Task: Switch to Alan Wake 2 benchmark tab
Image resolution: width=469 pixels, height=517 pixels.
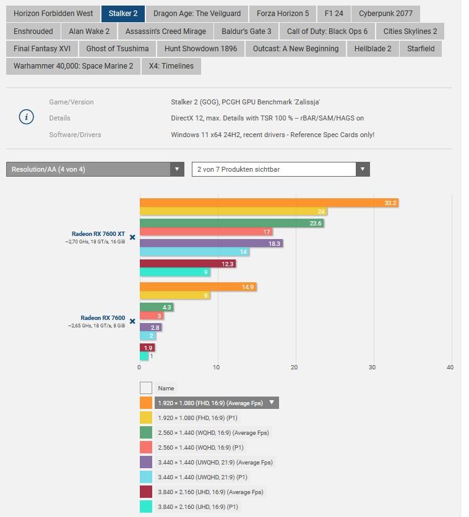Action: (89, 31)
